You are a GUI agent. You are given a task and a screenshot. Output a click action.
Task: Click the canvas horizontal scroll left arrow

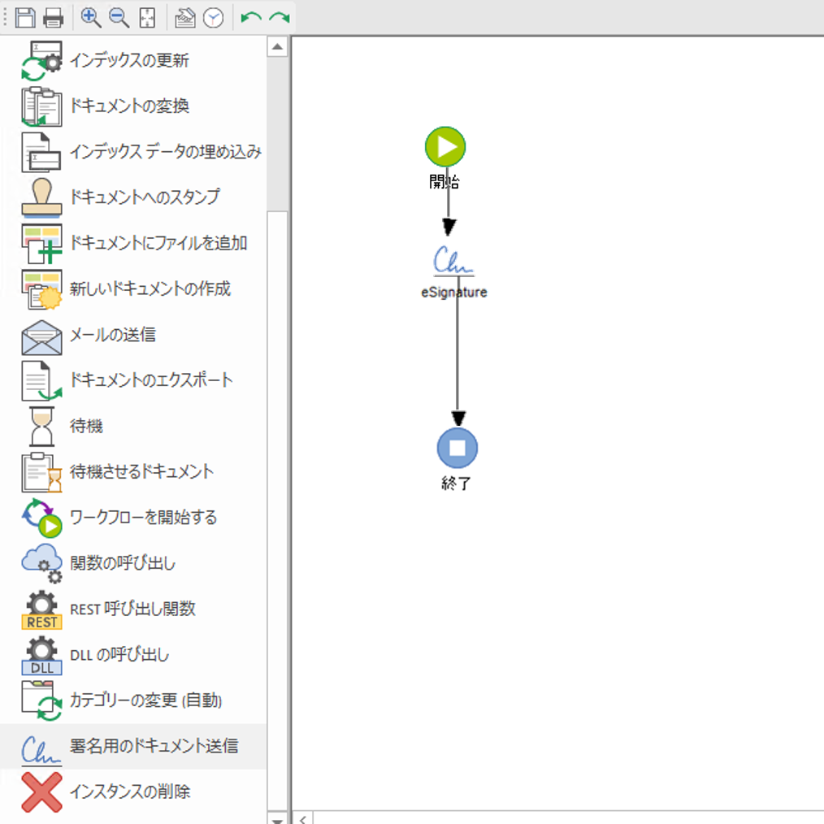coord(303,818)
